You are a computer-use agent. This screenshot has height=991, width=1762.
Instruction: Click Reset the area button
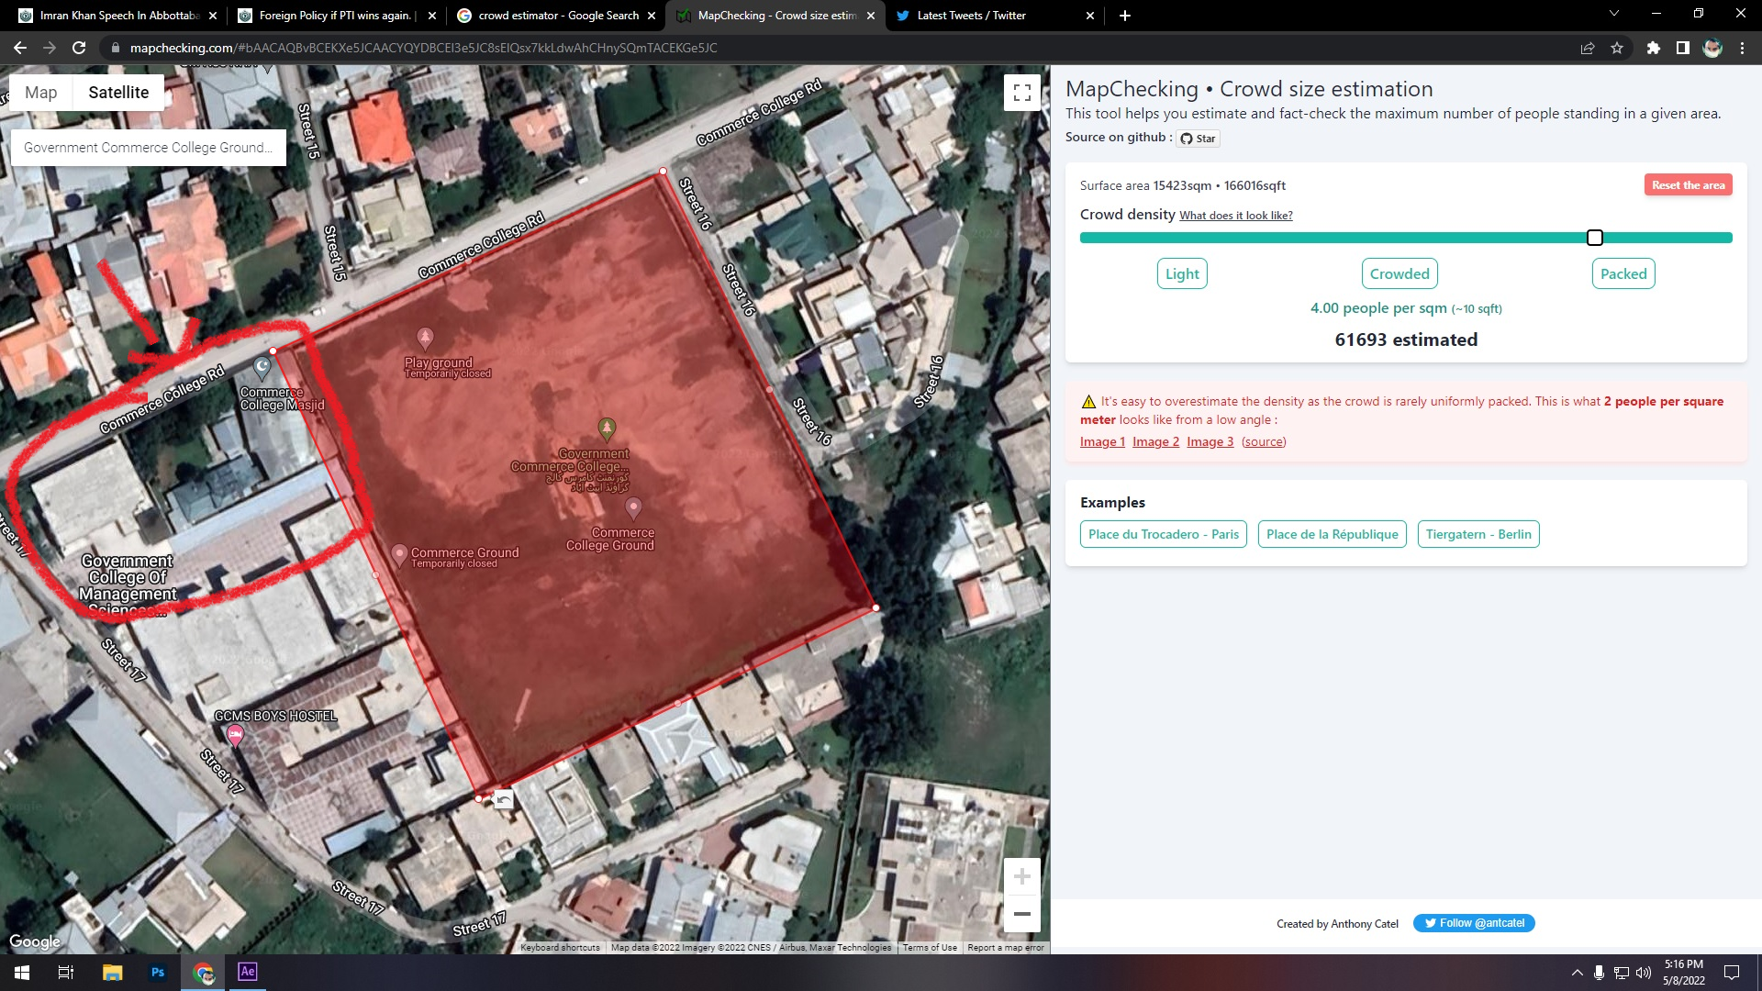(1688, 185)
